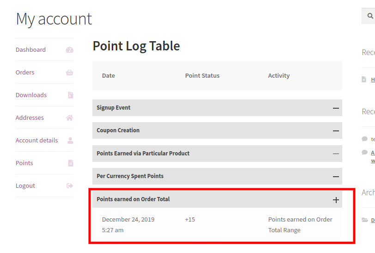Click the Point Status column header
Viewport: 375px width, 253px height.
tap(202, 76)
